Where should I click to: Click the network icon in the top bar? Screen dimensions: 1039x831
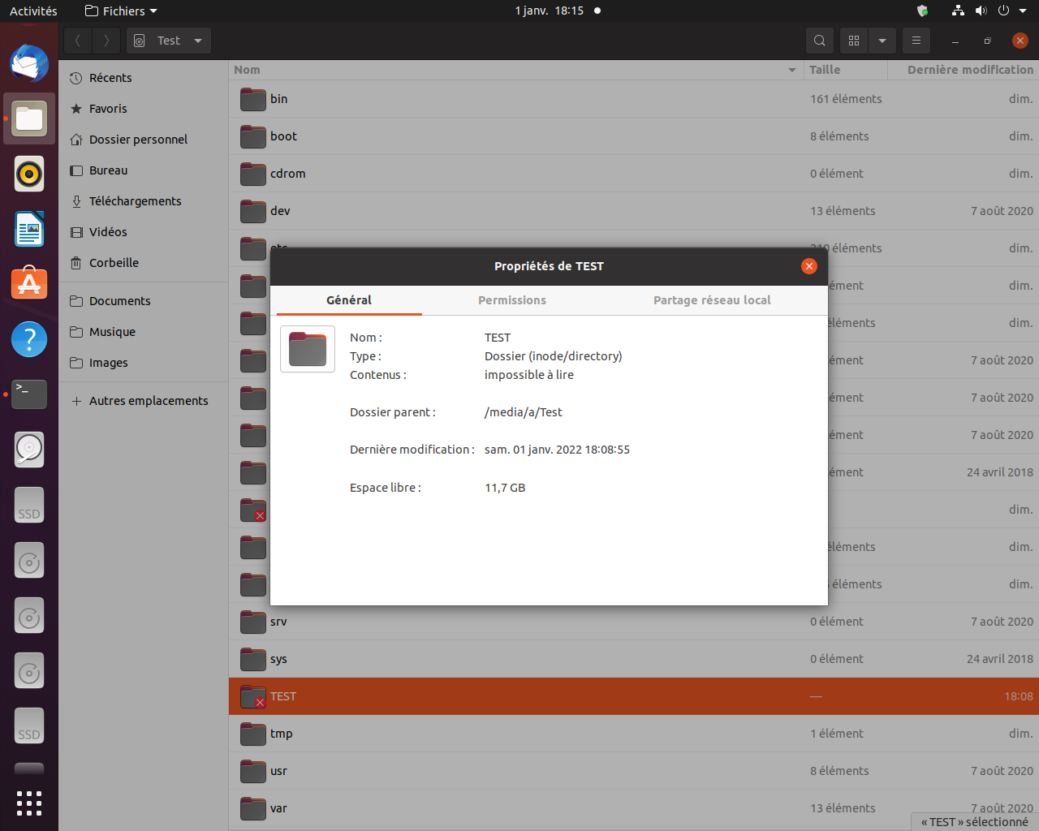pyautogui.click(x=959, y=11)
